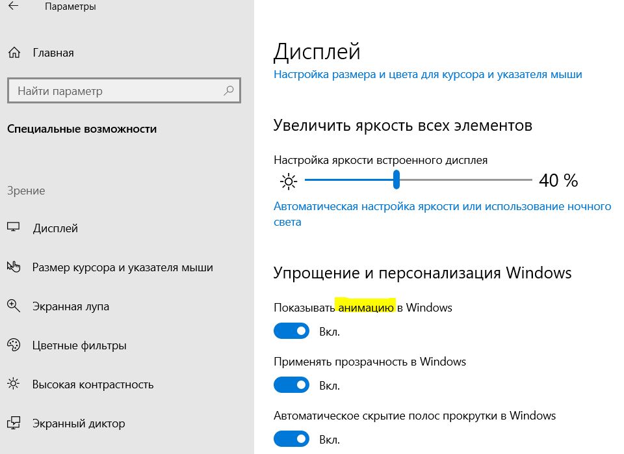The image size is (624, 454).
Task: Click the Magnifier icon in sidebar
Action: pyautogui.click(x=14, y=306)
